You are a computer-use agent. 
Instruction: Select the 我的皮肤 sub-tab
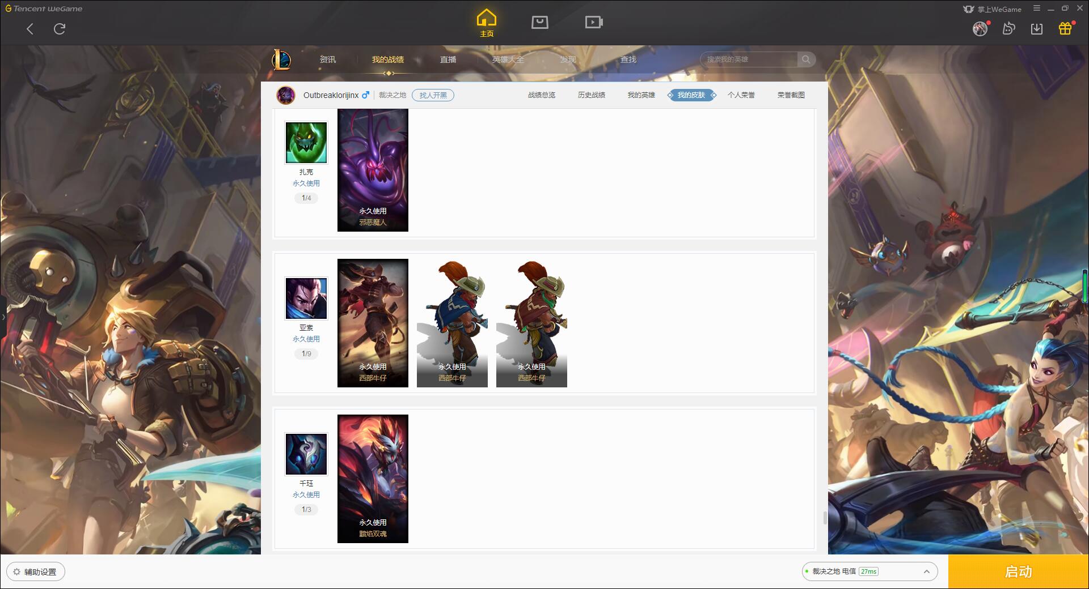[x=691, y=95]
